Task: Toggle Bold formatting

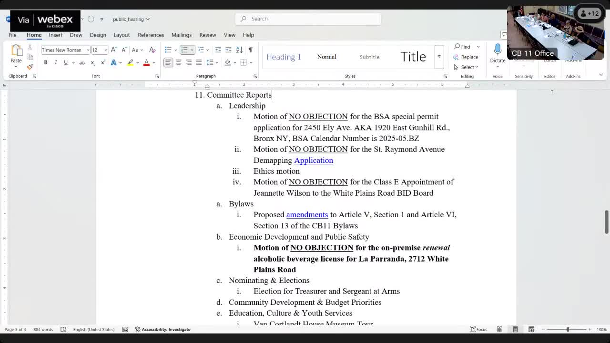Action: (46, 63)
